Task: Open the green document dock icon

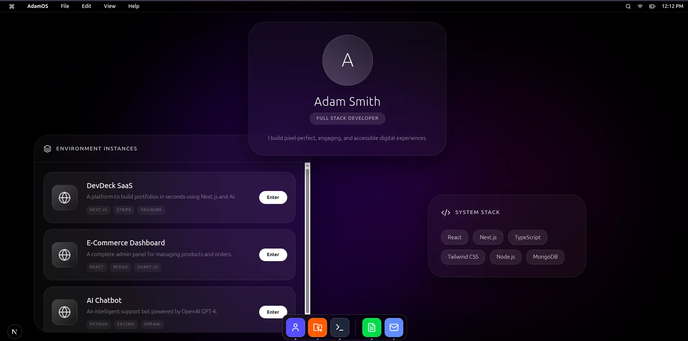Action: pos(372,327)
